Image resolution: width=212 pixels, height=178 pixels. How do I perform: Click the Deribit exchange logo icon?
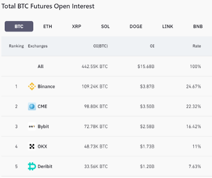pyautogui.click(x=32, y=166)
